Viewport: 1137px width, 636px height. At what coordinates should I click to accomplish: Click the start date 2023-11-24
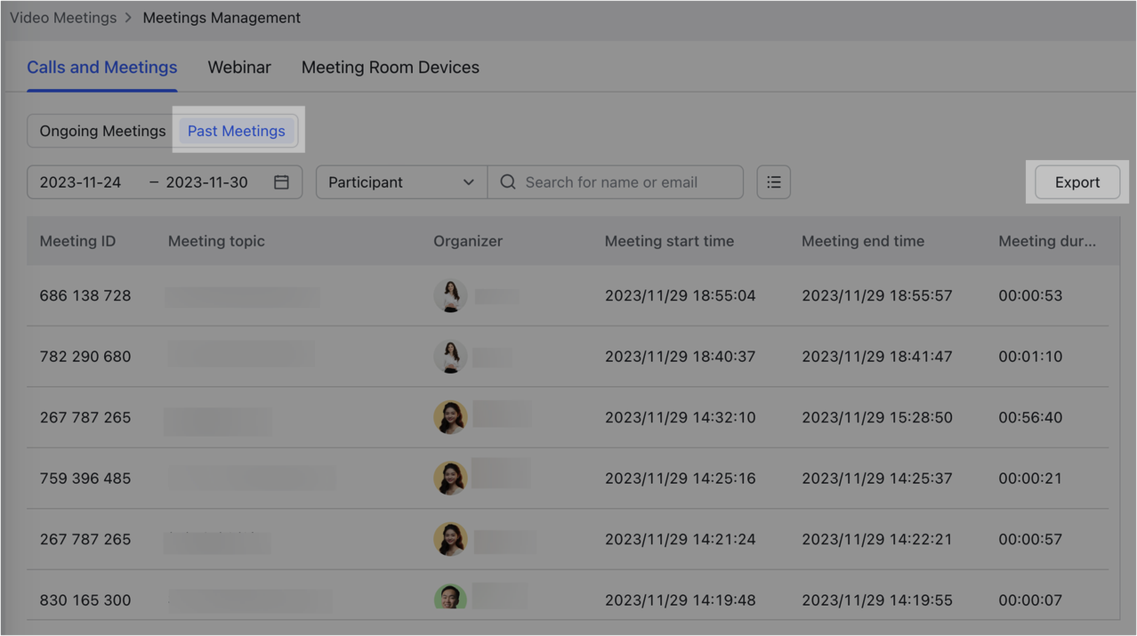point(81,182)
